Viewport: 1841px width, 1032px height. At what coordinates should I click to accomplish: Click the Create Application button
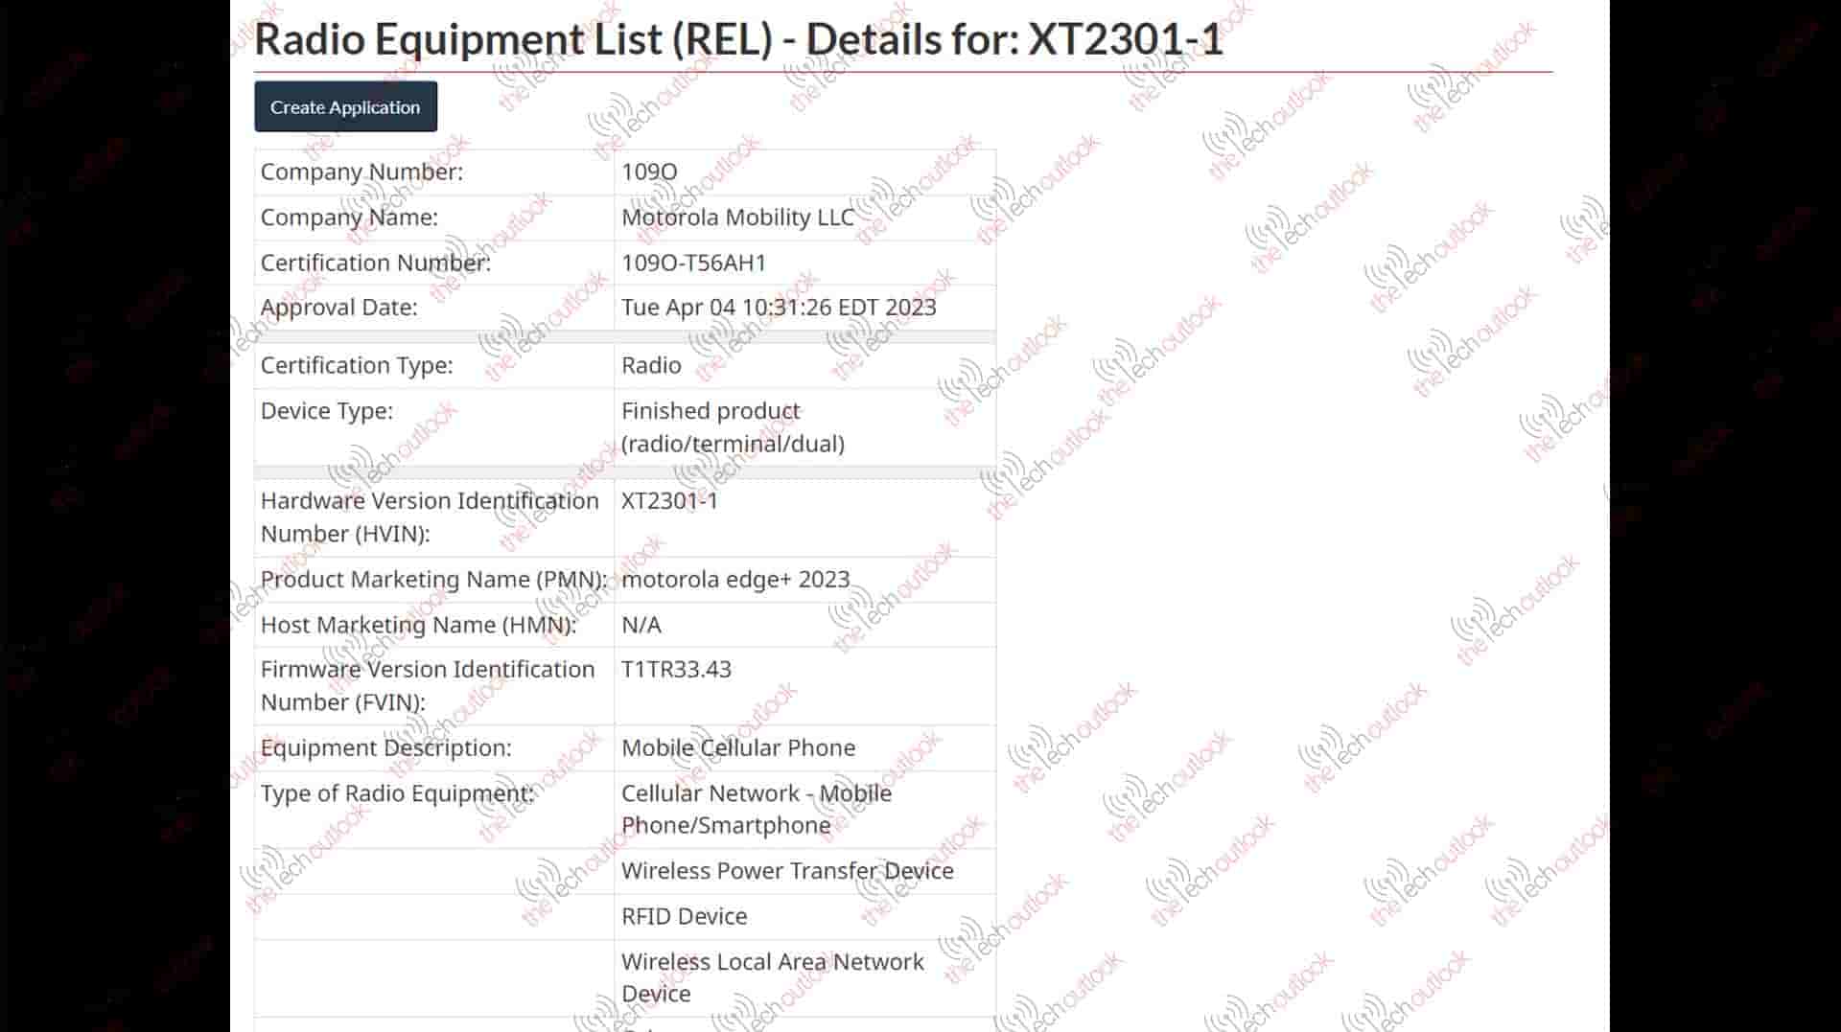coord(345,107)
